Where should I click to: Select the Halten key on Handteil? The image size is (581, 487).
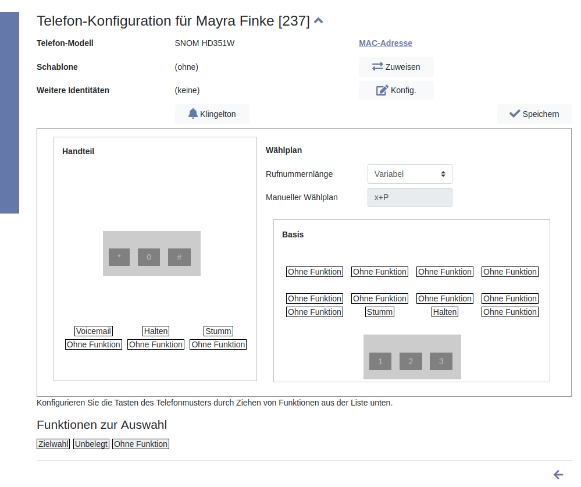[156, 331]
